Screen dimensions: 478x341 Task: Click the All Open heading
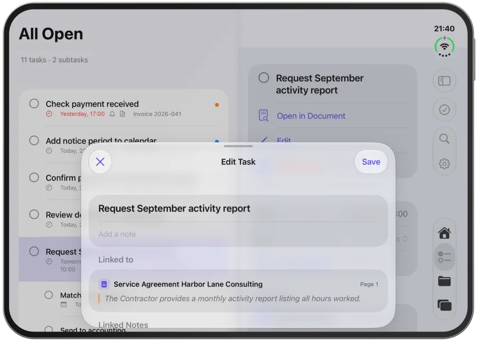click(x=51, y=34)
